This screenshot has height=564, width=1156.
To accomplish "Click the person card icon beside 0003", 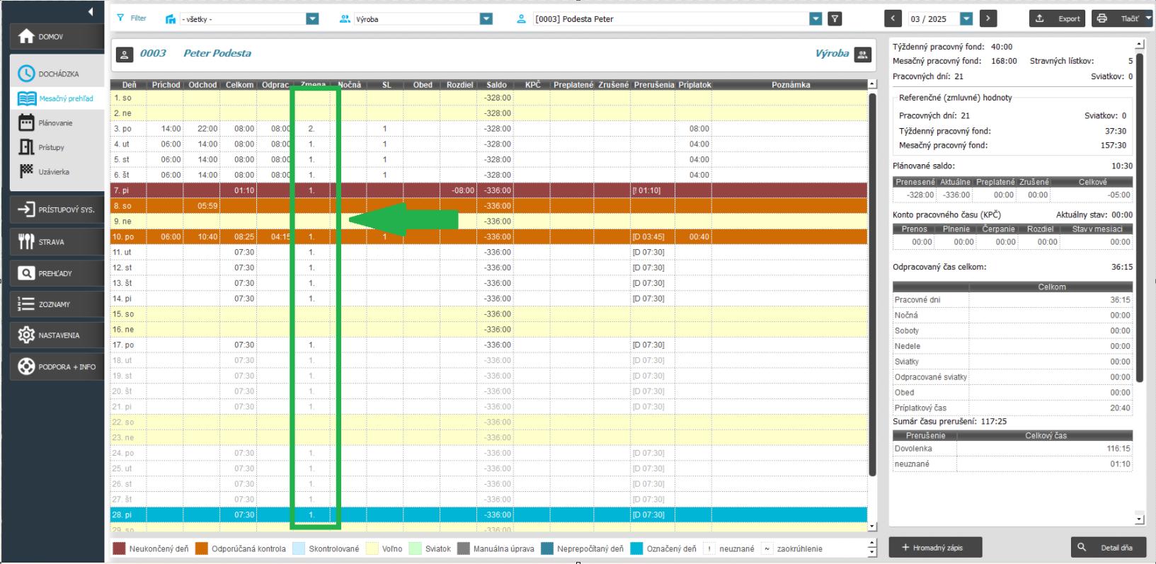I will coord(124,54).
